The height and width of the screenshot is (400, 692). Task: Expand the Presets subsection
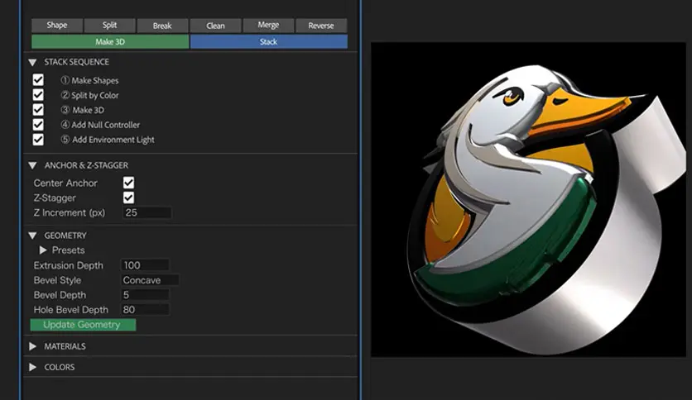[43, 250]
